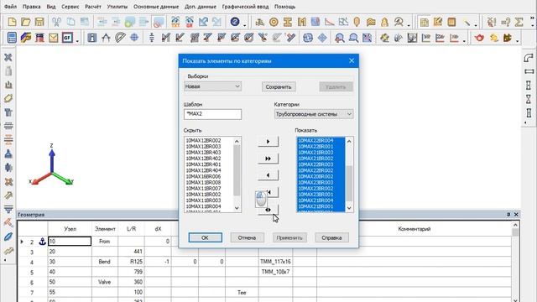Click the blue globe grid icon
The height and width of the screenshot is (302, 537).
click(x=134, y=37)
